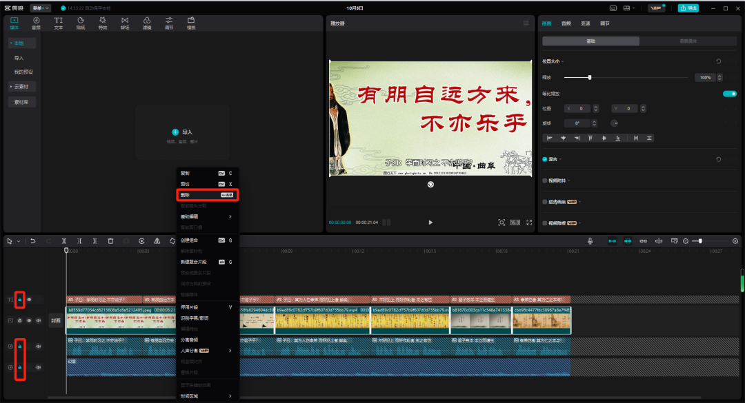Click the timeline zoom-out minus icon
745x403 pixels.
tap(686, 241)
